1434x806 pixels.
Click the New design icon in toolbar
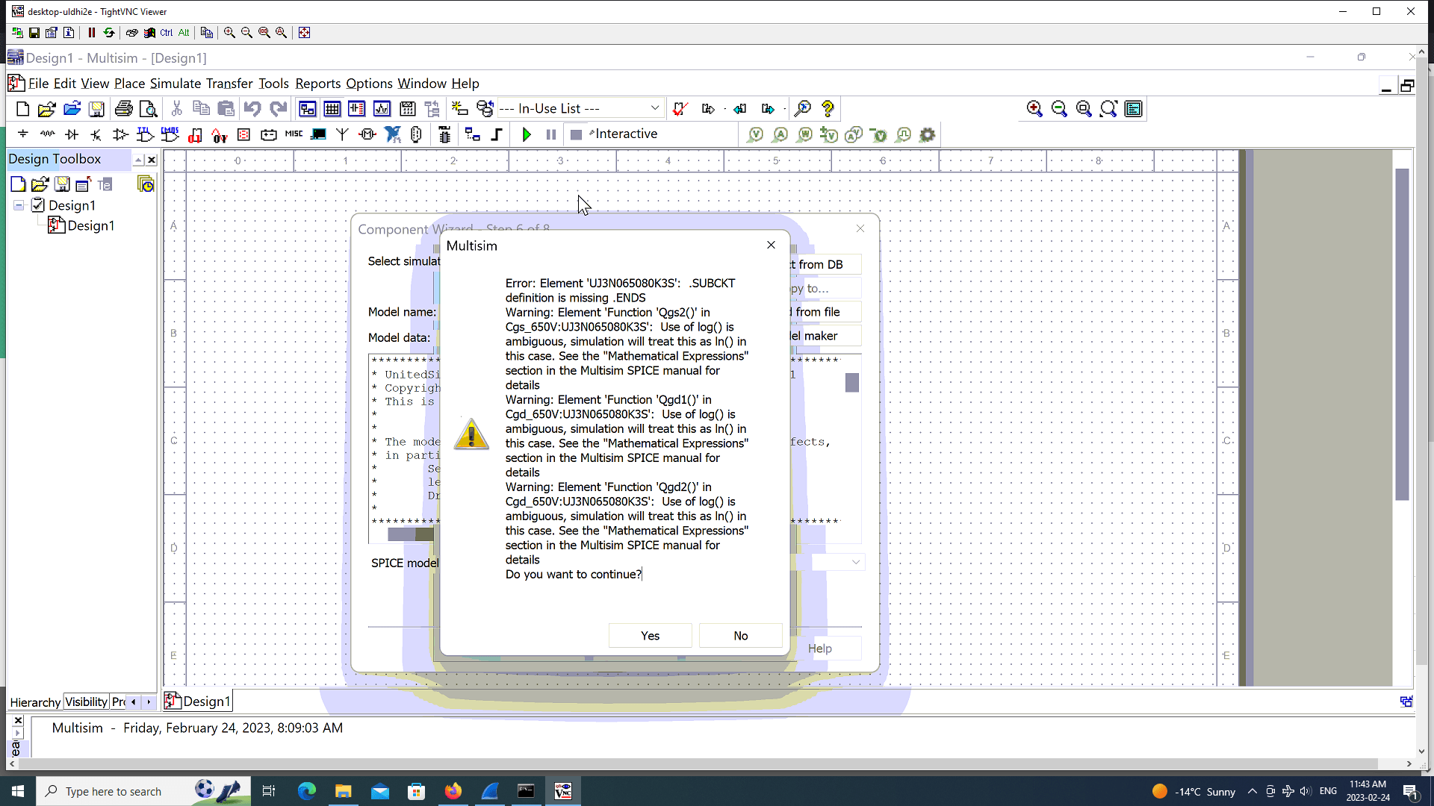(22, 109)
